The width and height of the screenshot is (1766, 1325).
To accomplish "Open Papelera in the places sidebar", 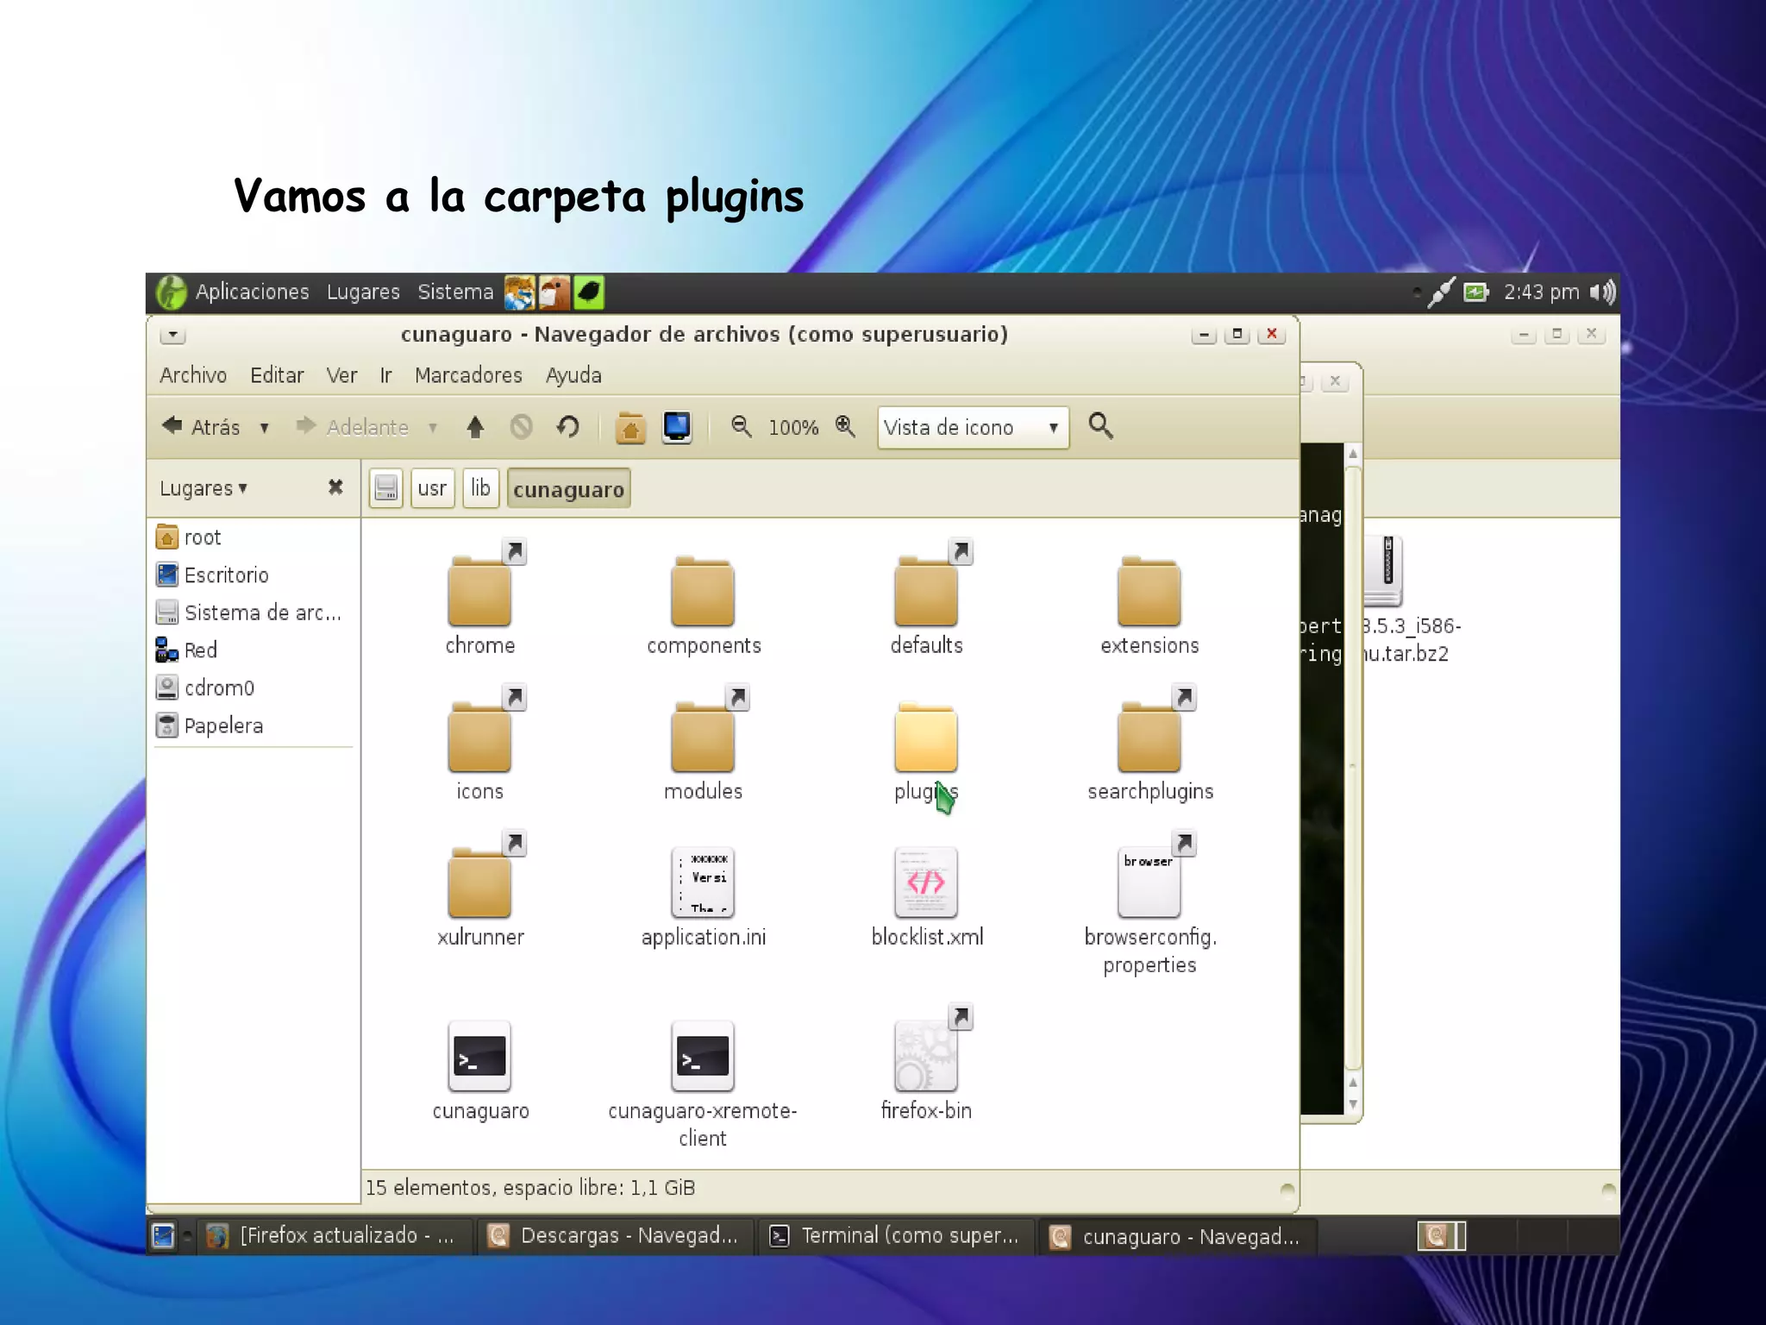I will (x=254, y=725).
